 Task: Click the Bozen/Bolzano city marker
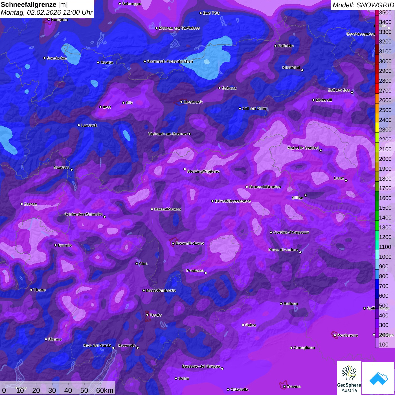(x=173, y=243)
